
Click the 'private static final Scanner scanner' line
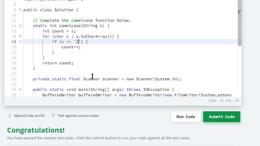[107, 79]
